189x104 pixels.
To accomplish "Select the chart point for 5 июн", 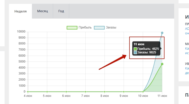I will pyautogui.click(x=47, y=92).
